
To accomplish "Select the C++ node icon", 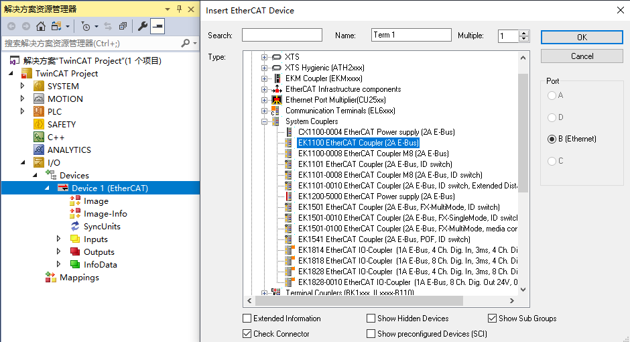I will tap(39, 137).
